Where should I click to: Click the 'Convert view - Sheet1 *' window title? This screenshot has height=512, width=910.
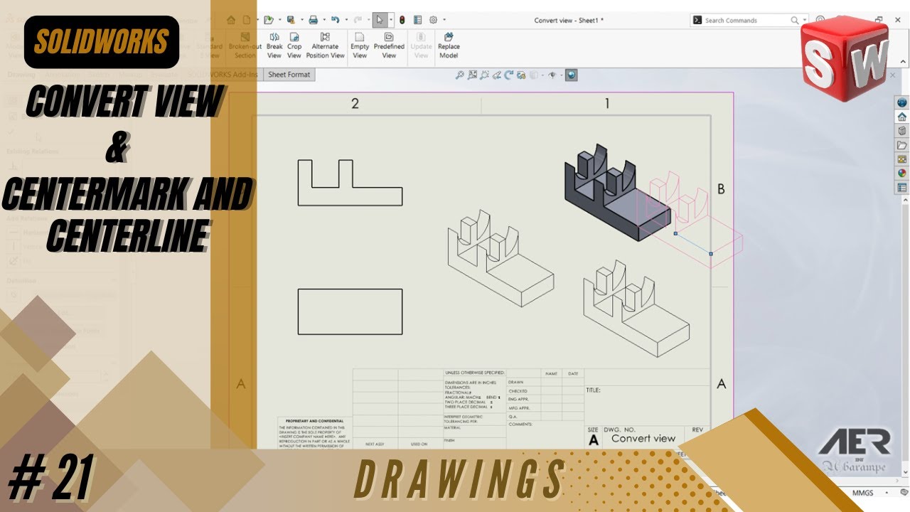tap(569, 20)
